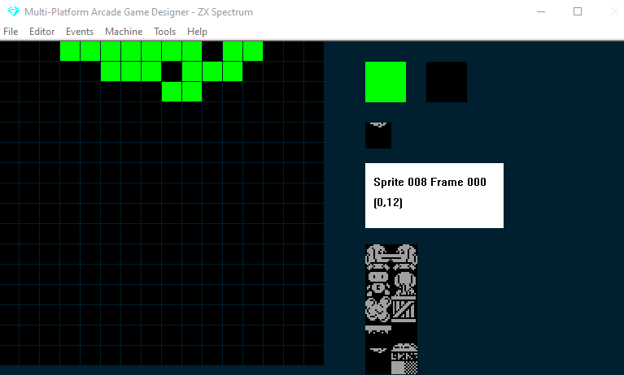Open the Tools menu

click(x=165, y=32)
